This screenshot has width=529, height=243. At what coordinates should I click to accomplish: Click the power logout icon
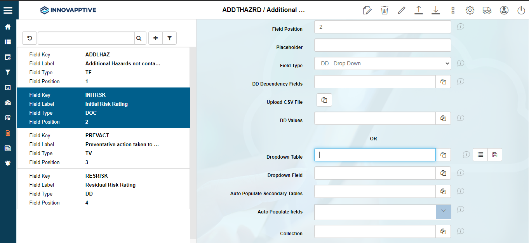tap(521, 10)
